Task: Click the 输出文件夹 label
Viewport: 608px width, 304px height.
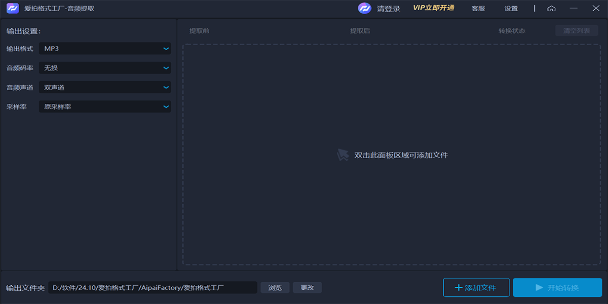Action: [25, 288]
